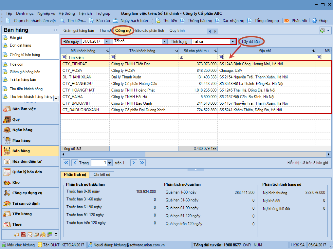Open the Tệp menu
333x249 pixels.
coord(9,13)
